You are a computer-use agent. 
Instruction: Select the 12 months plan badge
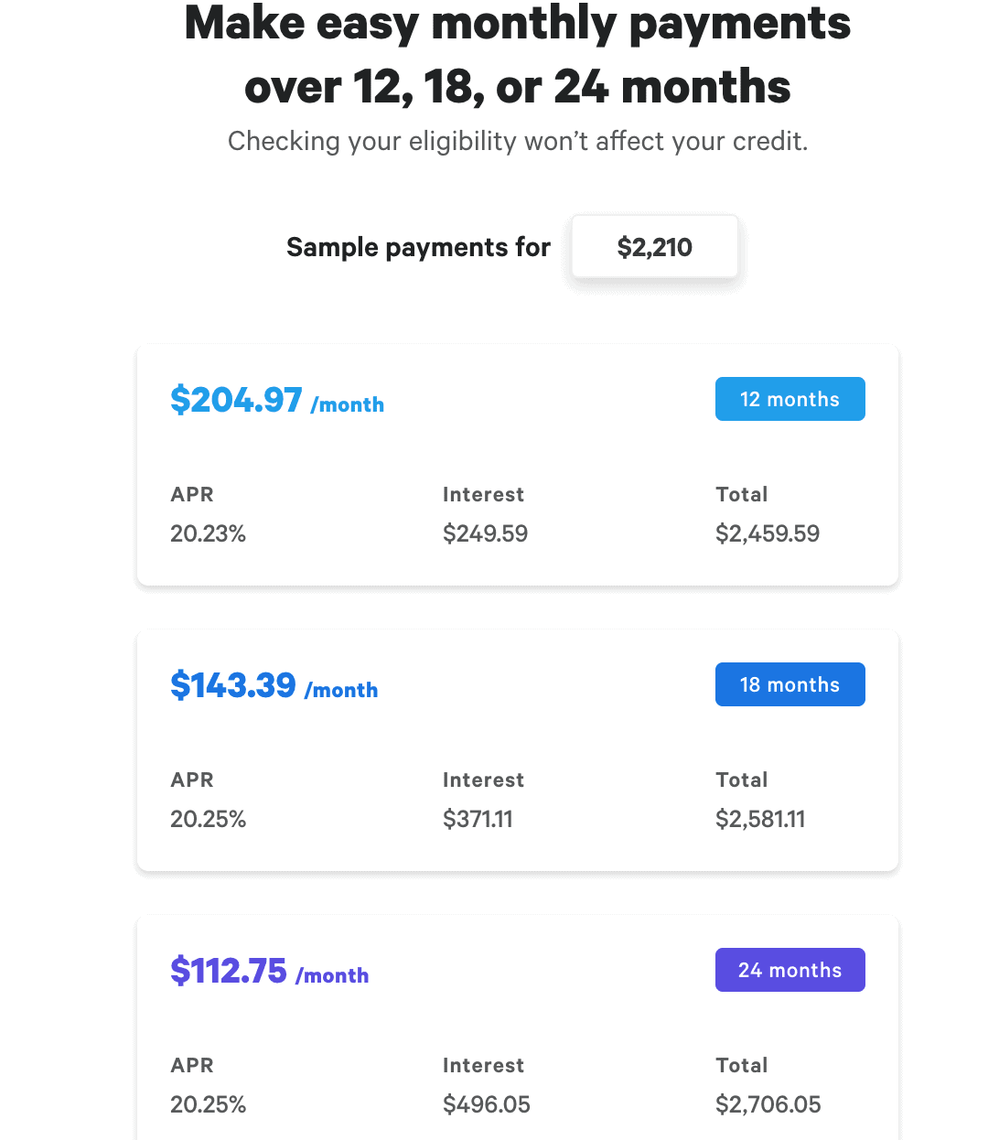coord(790,399)
